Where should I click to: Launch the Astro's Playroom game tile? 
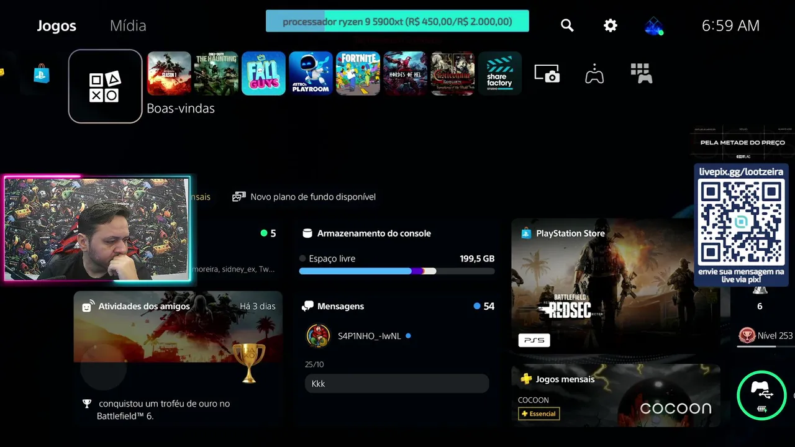[x=311, y=73]
